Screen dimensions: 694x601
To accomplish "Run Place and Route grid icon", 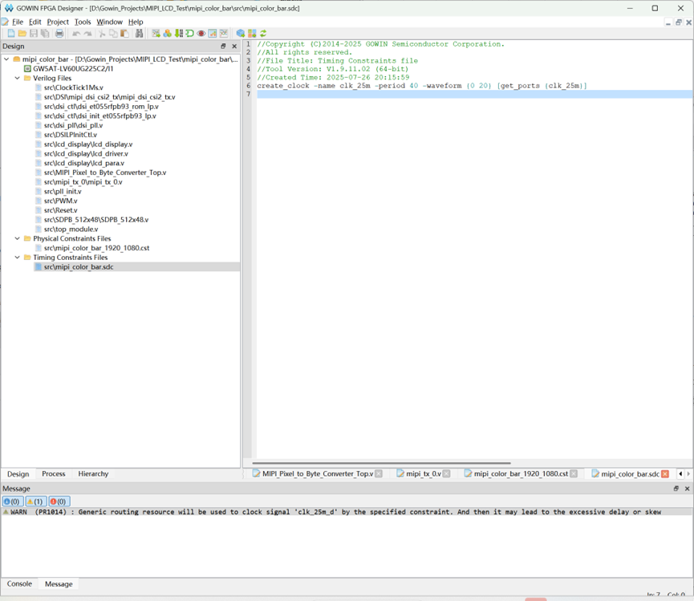I will tap(252, 33).
